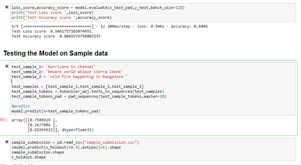Image resolution: width=301 pixels, height=165 pixels.
Task: Click the pd.read_csv sample_submission.csv line
Action: point(75,142)
